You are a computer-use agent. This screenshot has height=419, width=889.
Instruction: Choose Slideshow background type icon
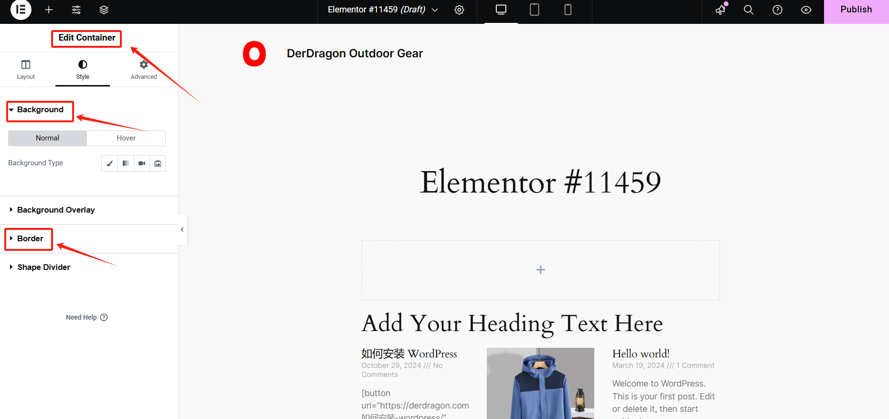[158, 163]
